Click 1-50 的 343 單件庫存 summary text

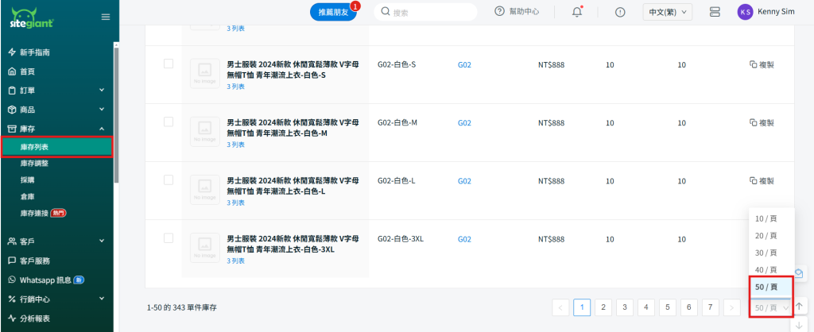point(182,307)
